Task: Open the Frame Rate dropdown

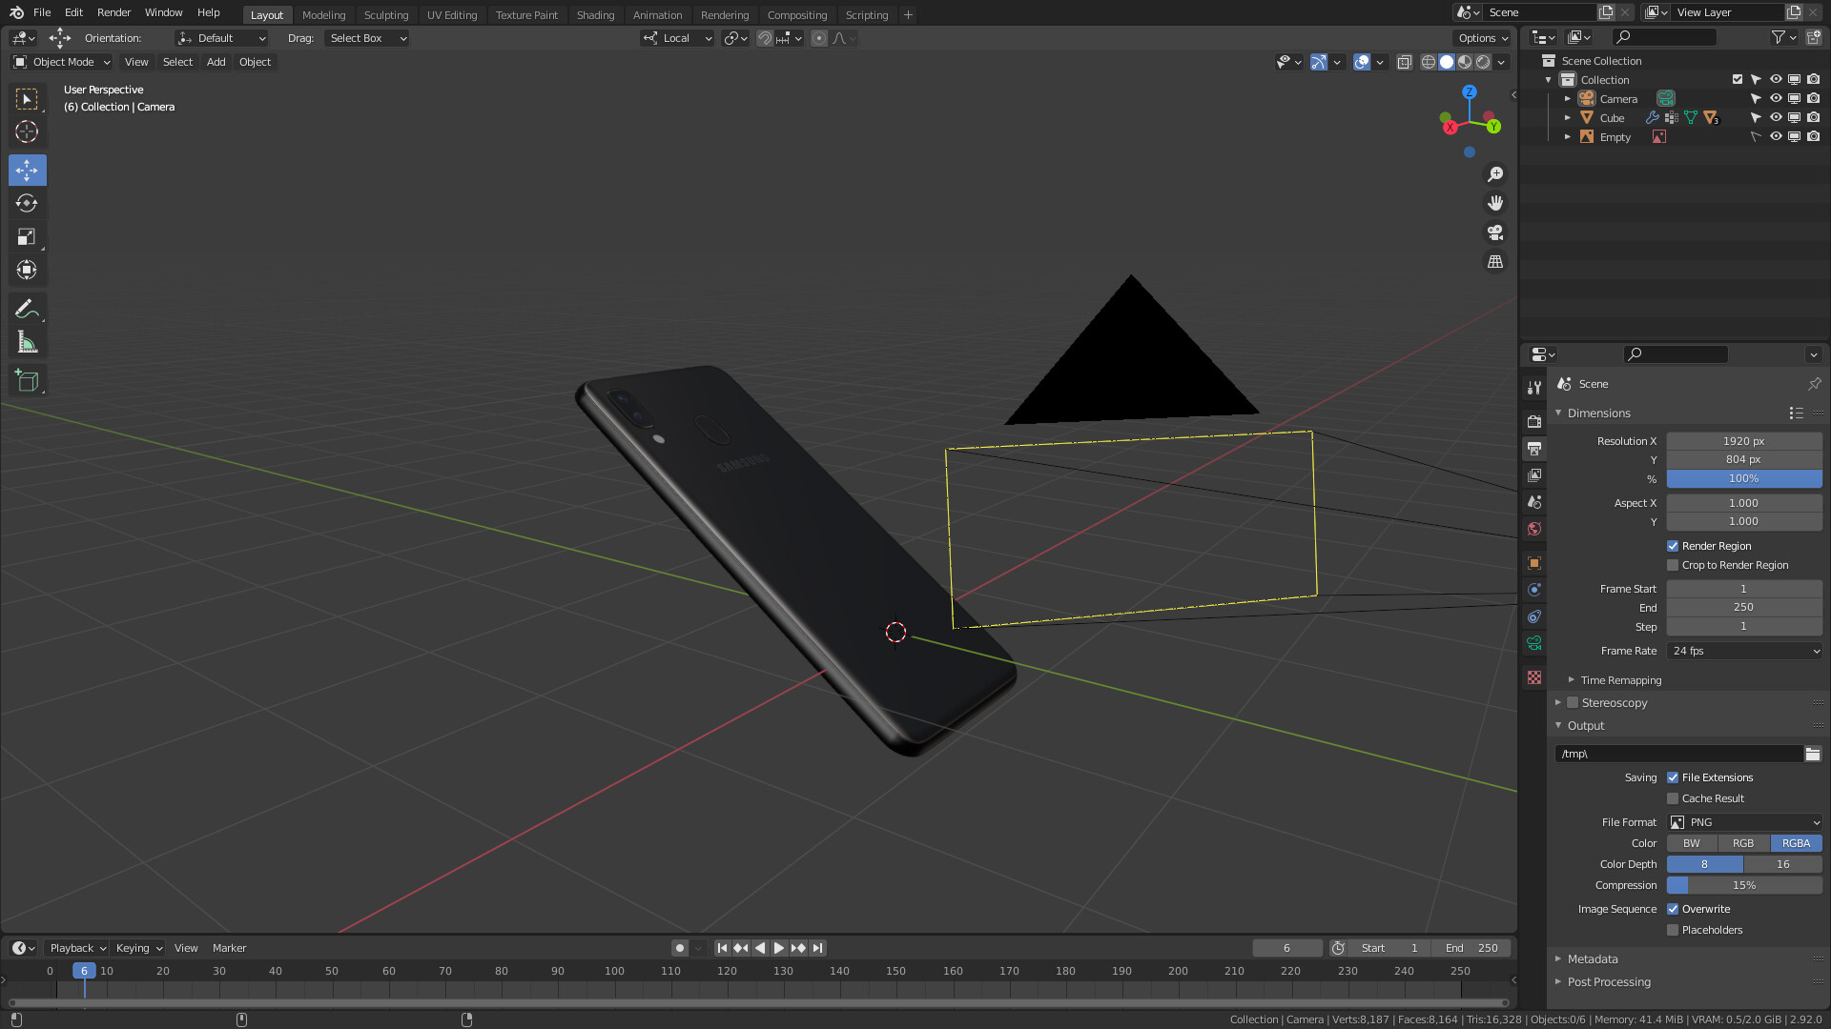Action: (1745, 651)
